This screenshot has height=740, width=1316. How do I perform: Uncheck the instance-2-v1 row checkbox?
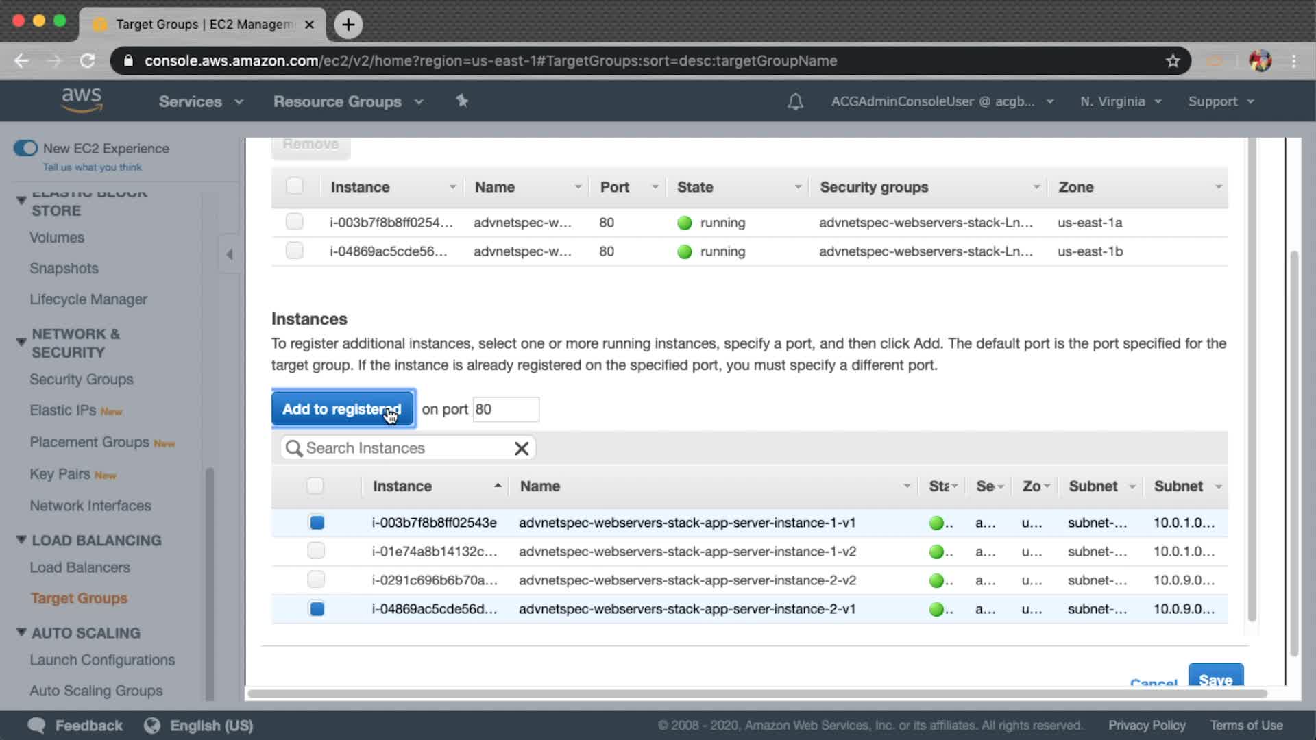[x=316, y=608]
